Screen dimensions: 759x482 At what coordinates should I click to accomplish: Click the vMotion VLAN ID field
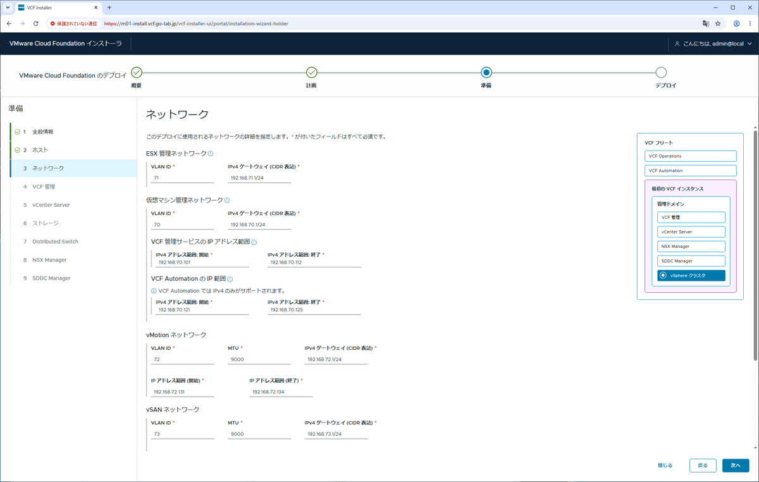182,359
